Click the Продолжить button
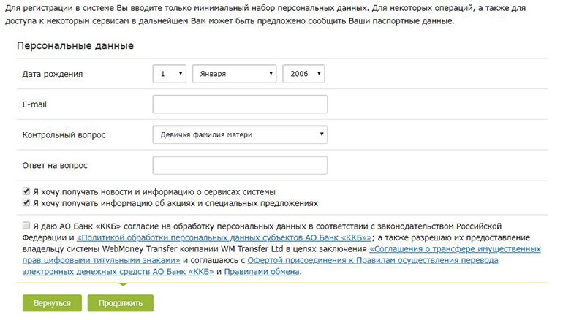The height and width of the screenshot is (320, 563). coord(121,303)
